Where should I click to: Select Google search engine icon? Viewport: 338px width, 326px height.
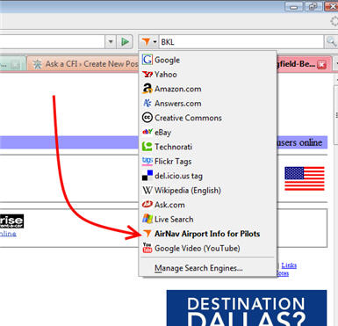click(147, 60)
